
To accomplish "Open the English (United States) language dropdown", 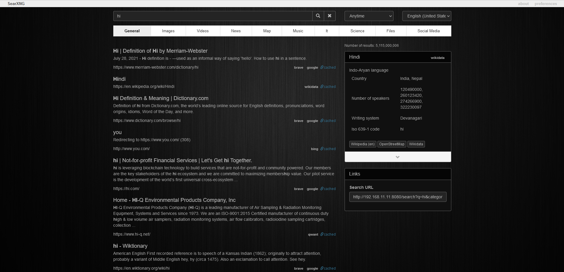I will (x=427, y=16).
